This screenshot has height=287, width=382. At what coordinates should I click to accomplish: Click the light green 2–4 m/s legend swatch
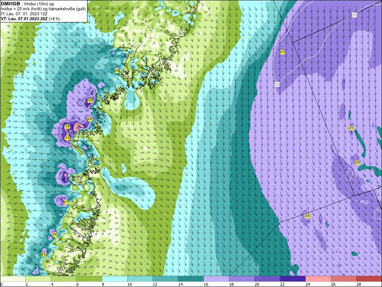(x=38, y=279)
